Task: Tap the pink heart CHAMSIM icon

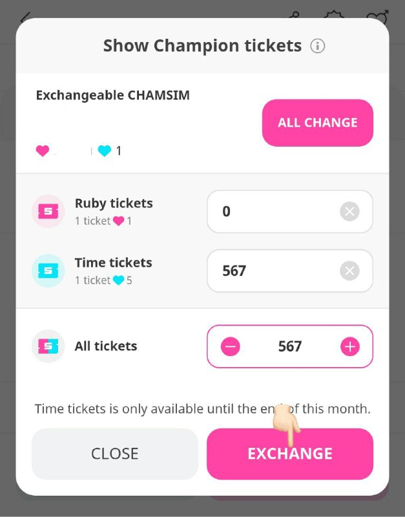Action: tap(43, 151)
